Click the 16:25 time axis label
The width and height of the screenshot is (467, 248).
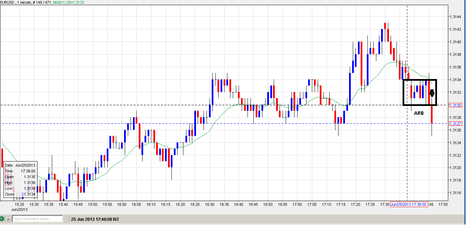[195, 204]
